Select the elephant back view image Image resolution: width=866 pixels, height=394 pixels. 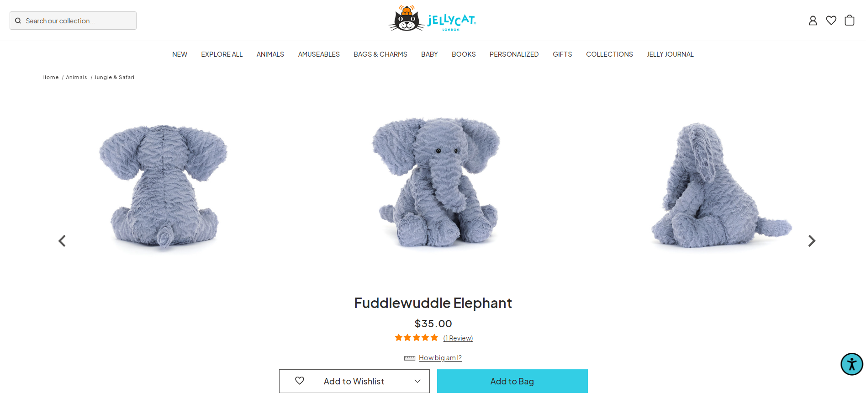164,187
